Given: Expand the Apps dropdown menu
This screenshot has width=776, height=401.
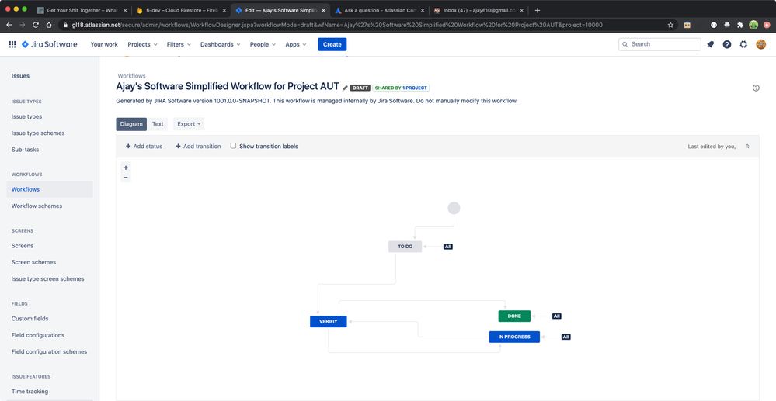Looking at the screenshot, I should click(296, 44).
